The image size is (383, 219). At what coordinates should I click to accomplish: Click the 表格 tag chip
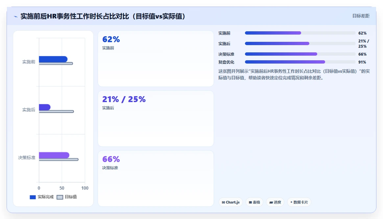point(254,202)
